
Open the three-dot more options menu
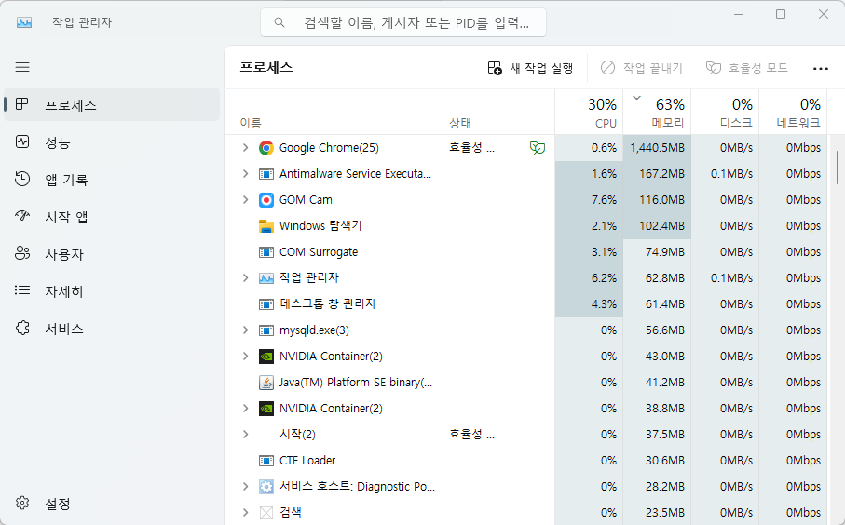point(820,68)
